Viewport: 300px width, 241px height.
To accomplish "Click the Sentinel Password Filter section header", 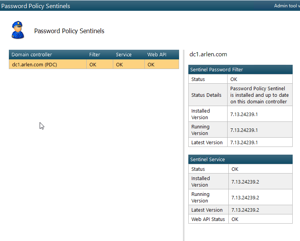I will point(240,69).
